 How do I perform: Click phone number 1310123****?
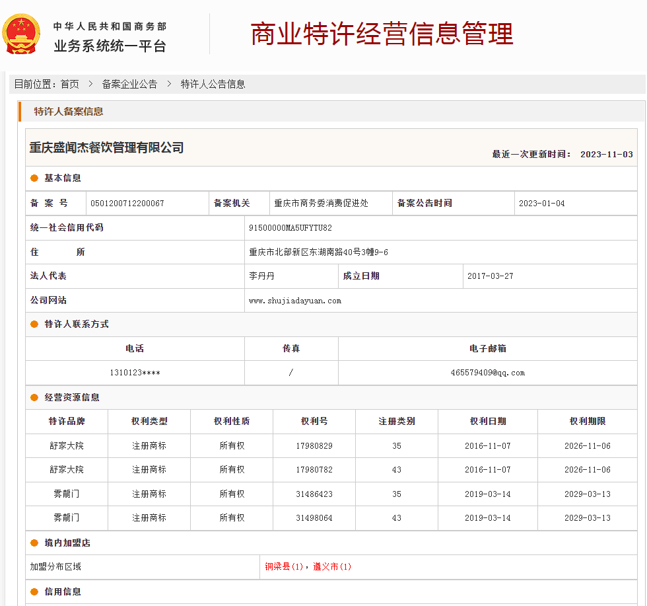[x=135, y=373]
